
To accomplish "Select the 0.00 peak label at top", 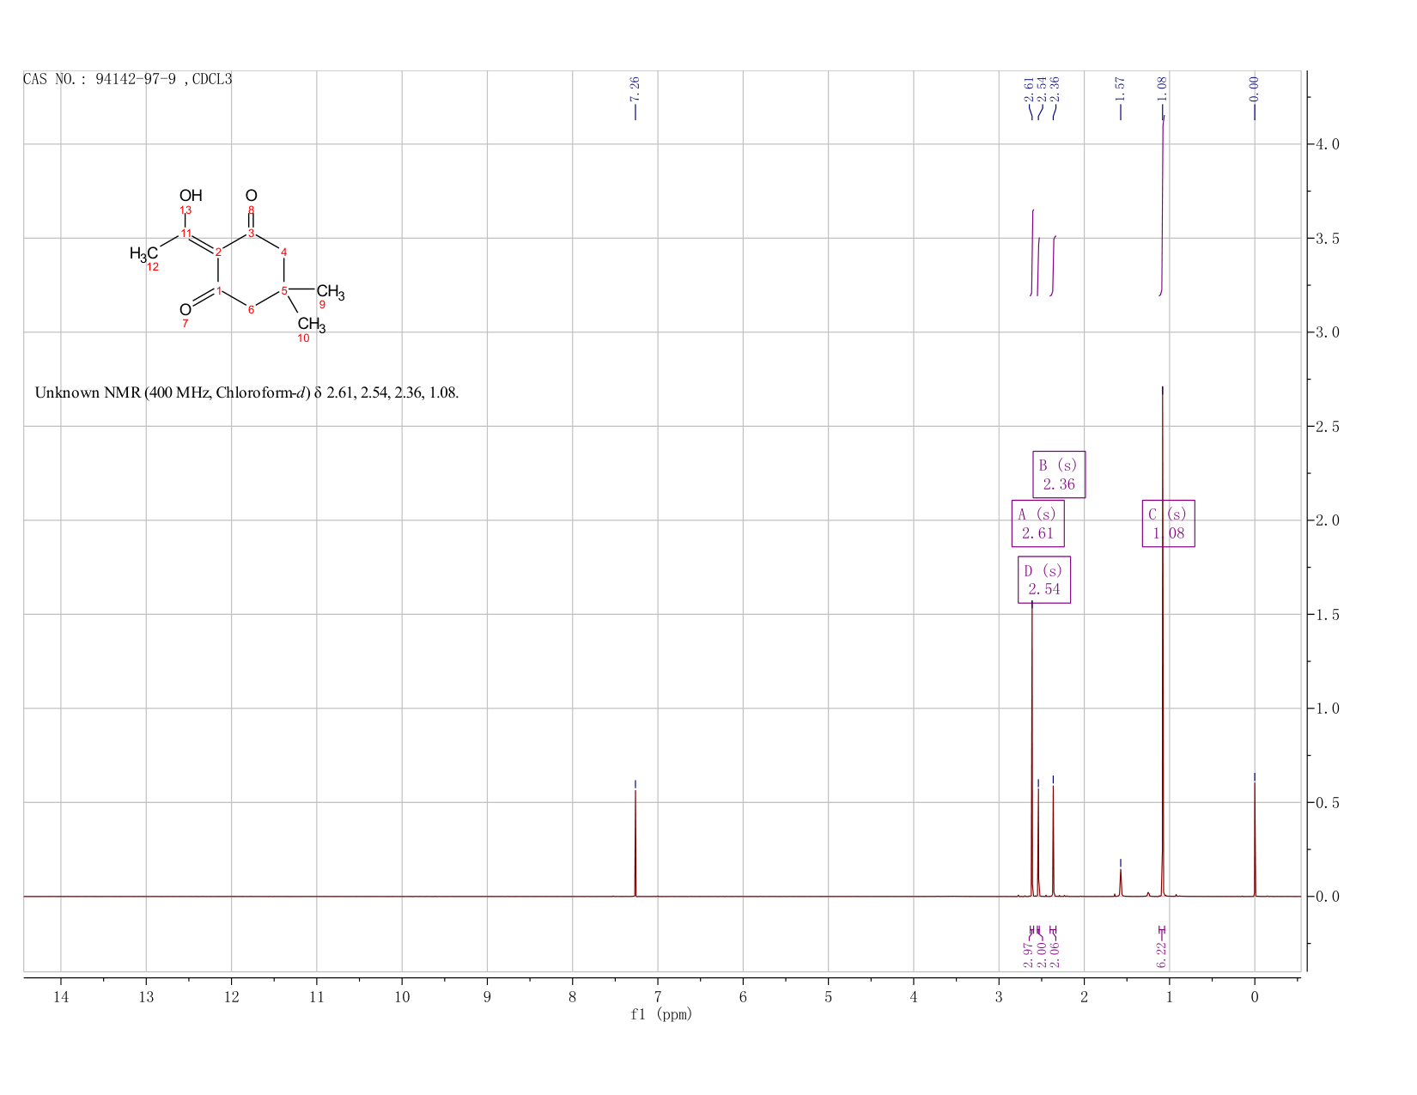I will [1254, 88].
